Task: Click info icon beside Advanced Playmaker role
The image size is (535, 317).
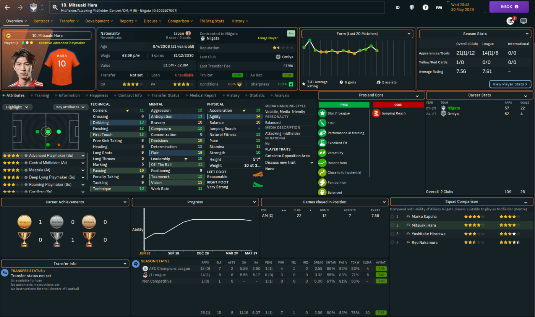Action: click(26, 156)
